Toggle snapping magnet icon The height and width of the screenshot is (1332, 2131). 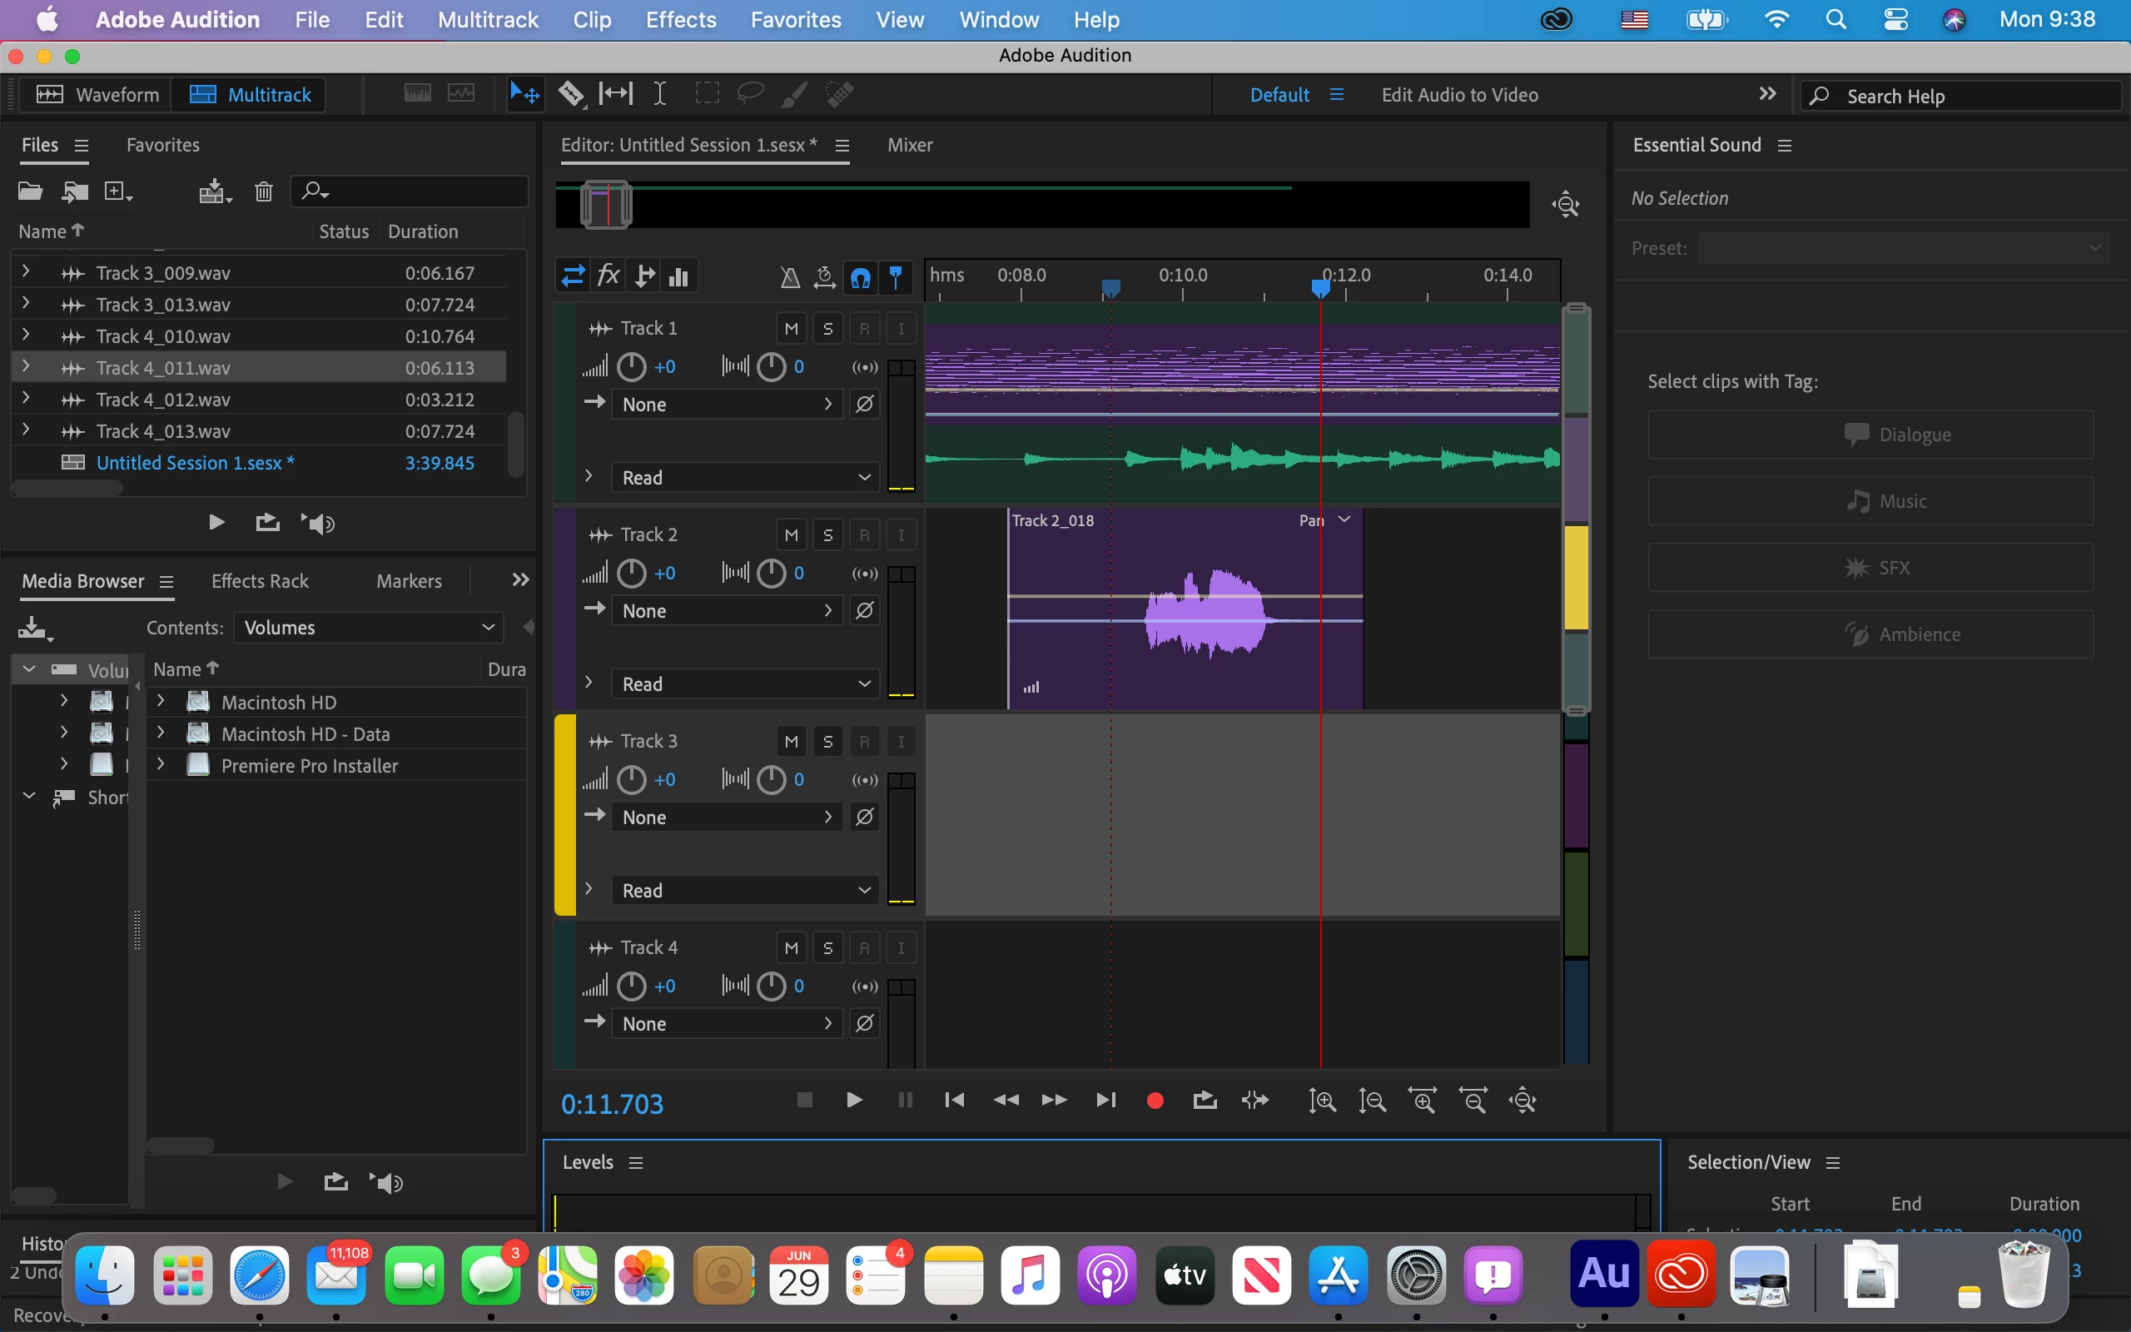coord(861,277)
